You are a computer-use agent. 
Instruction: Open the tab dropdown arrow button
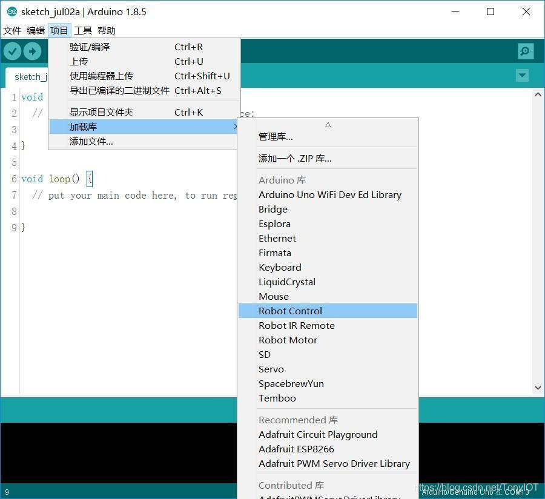pos(522,75)
